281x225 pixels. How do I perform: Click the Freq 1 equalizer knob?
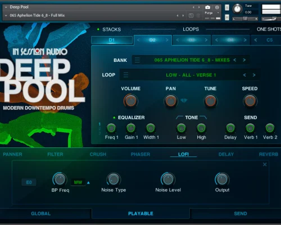click(x=111, y=128)
